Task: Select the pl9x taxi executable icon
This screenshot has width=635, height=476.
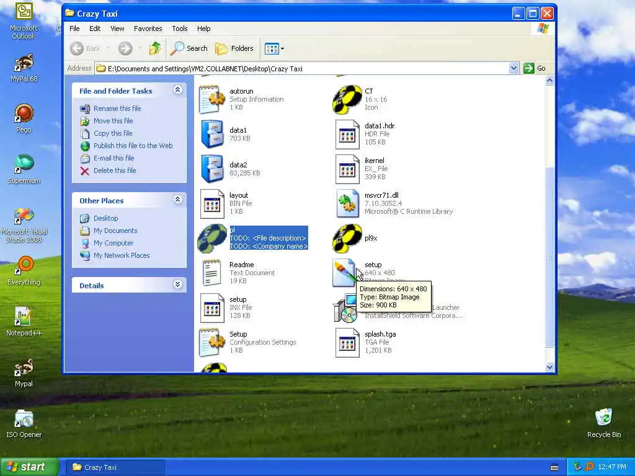Action: 347,239
